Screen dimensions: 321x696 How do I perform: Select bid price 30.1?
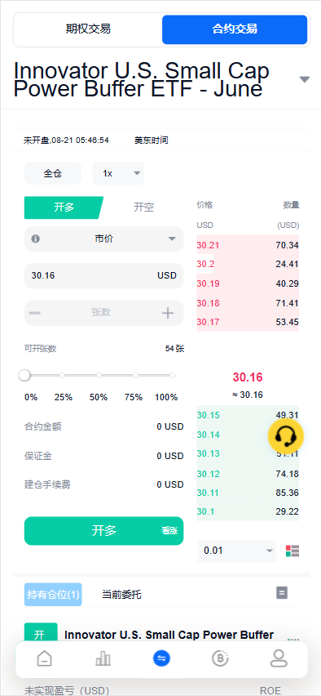pyautogui.click(x=205, y=511)
